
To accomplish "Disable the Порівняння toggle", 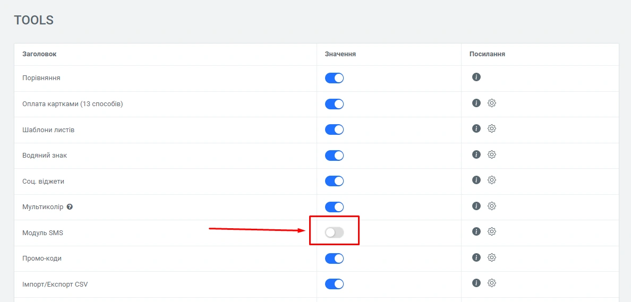I will (x=335, y=78).
